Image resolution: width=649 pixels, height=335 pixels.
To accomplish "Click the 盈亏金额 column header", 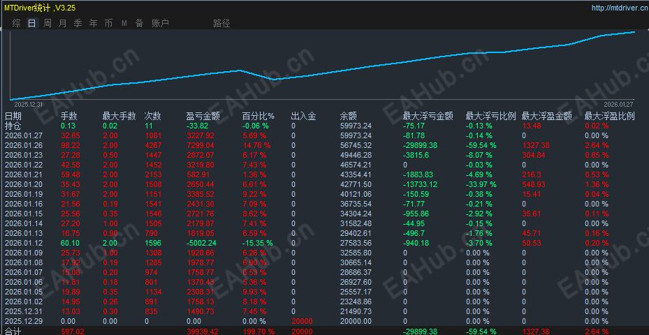I will tap(203, 117).
